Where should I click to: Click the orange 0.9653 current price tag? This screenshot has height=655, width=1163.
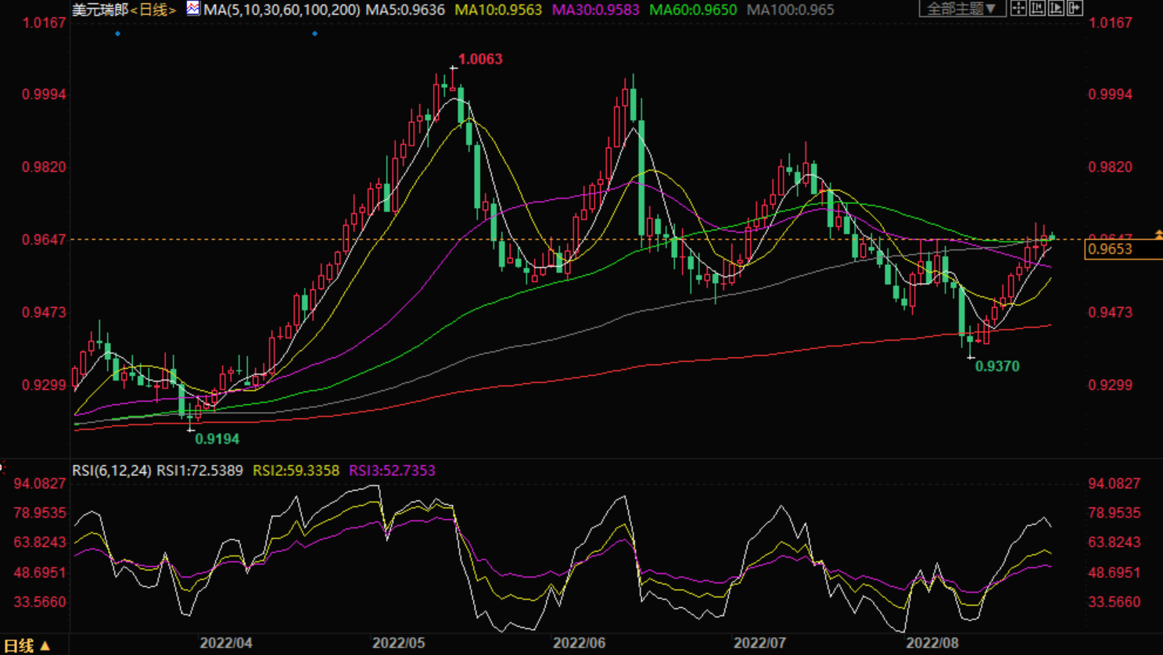(1111, 249)
